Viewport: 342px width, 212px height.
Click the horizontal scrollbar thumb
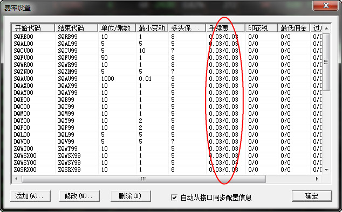point(143,179)
